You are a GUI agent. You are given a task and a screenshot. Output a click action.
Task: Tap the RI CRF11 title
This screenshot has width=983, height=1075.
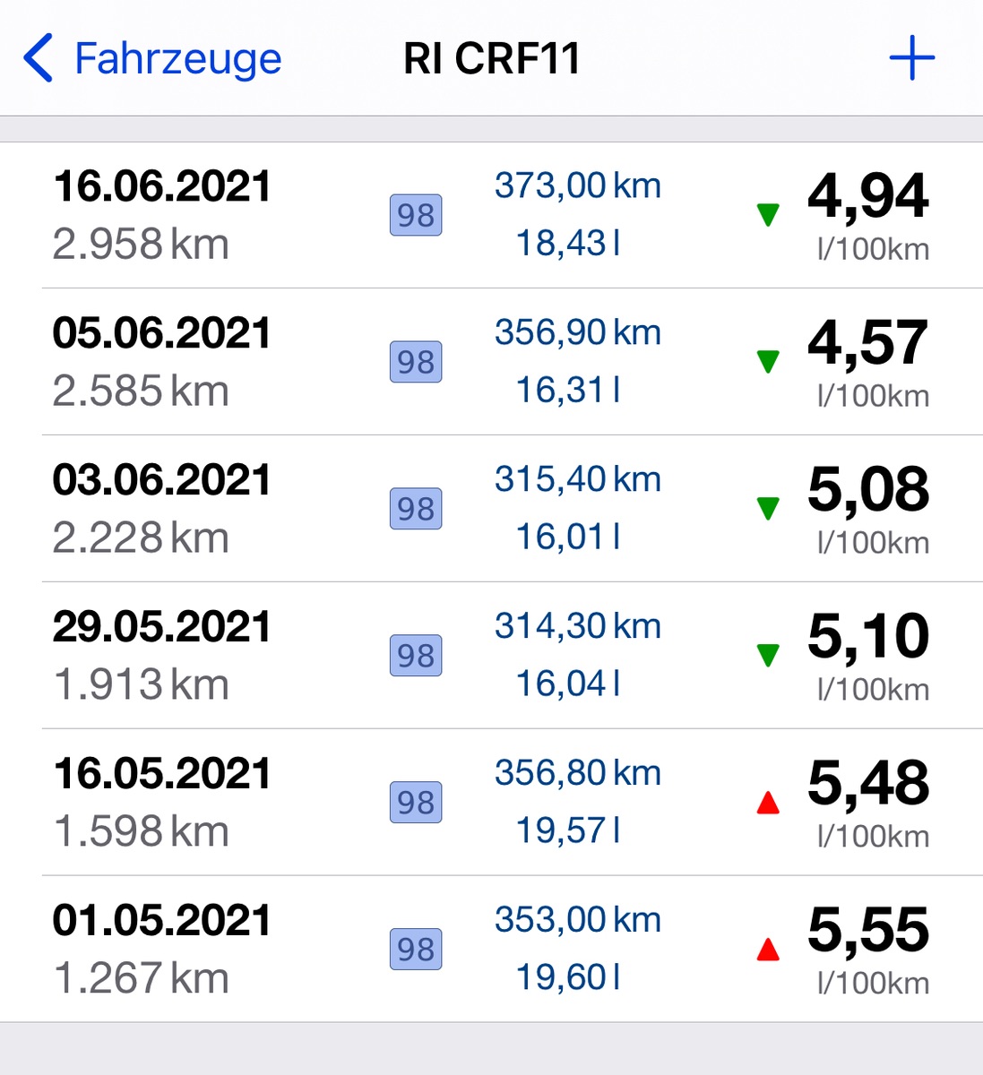point(492,59)
